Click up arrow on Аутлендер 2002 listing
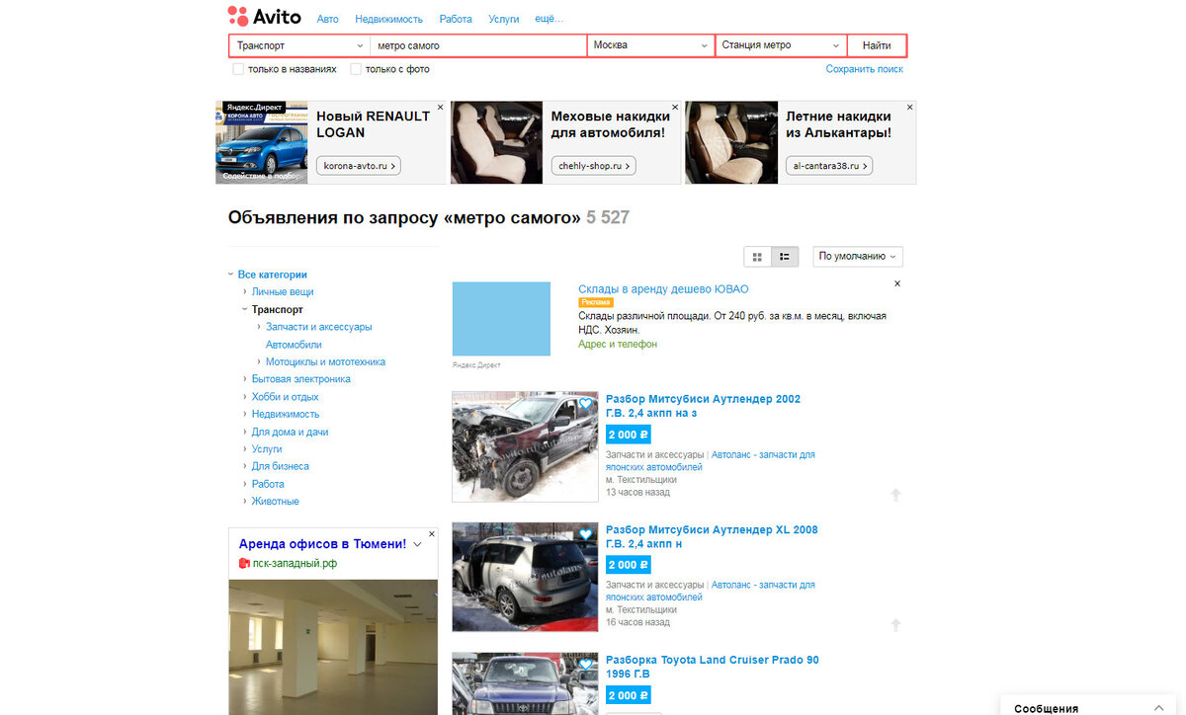The image size is (1186, 715). (x=895, y=495)
